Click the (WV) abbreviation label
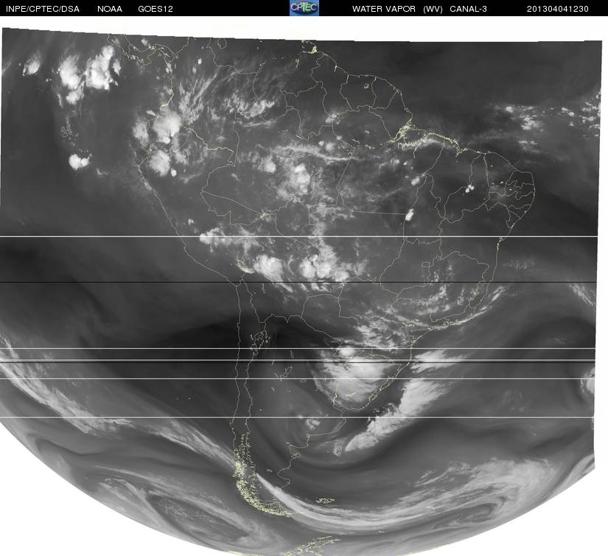 (x=433, y=9)
